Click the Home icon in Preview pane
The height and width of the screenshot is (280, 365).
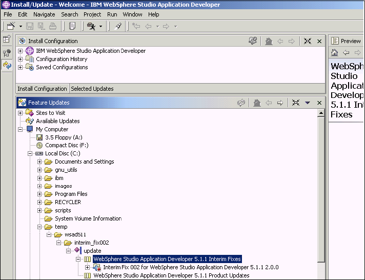334,52
